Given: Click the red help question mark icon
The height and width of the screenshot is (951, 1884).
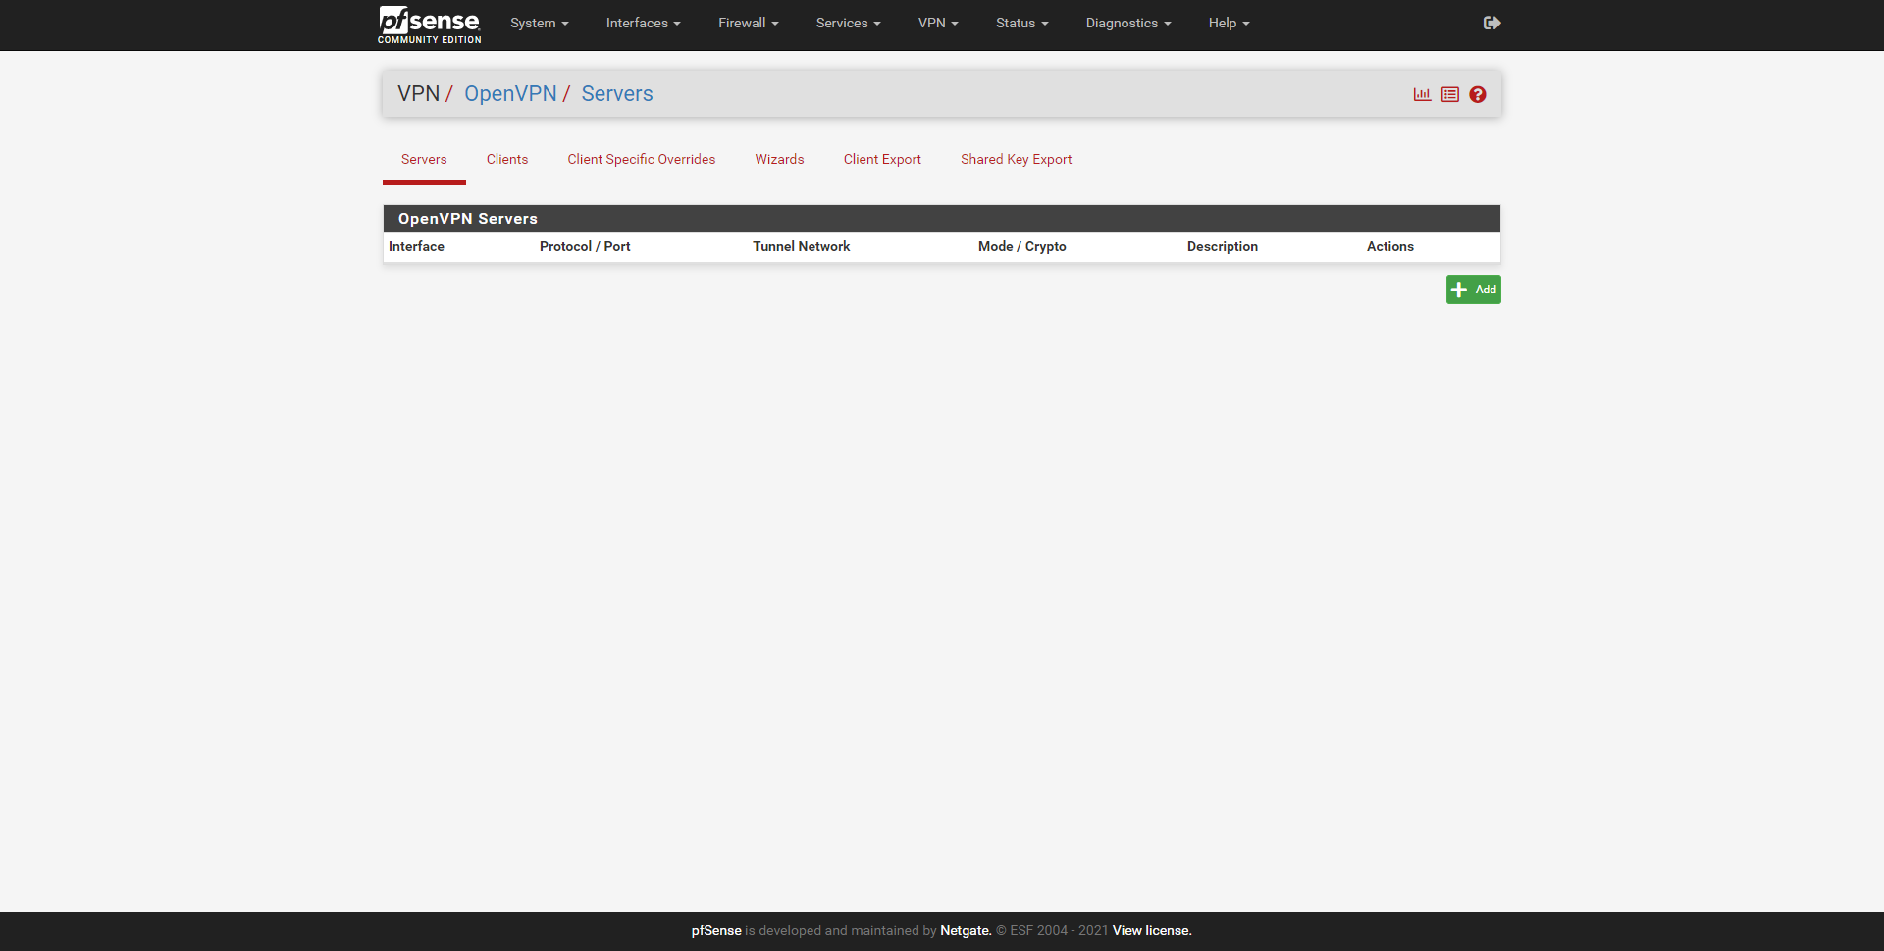Looking at the screenshot, I should (x=1478, y=94).
